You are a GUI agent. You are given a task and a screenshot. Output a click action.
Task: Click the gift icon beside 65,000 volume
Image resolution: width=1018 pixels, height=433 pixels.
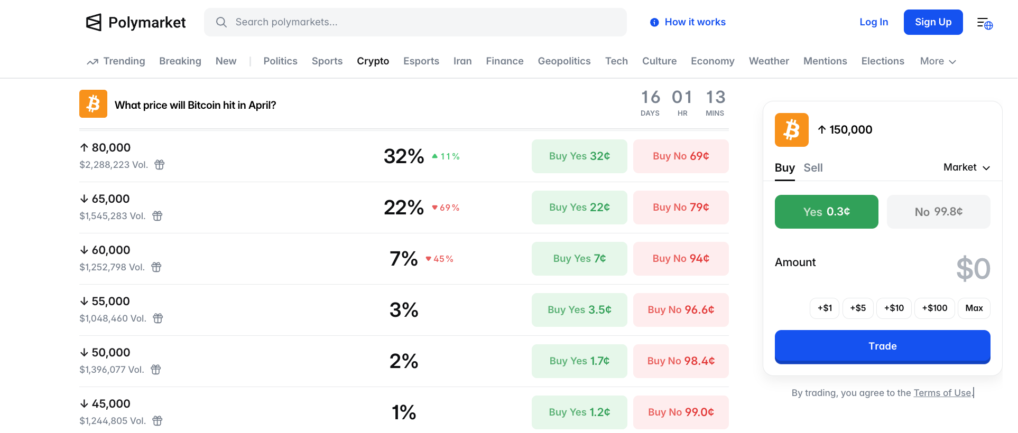coord(158,216)
